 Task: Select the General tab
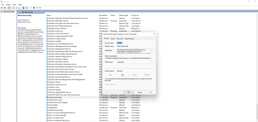point(106,38)
